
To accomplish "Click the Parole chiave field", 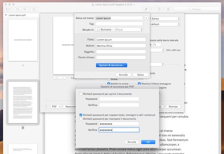I will point(121,57).
